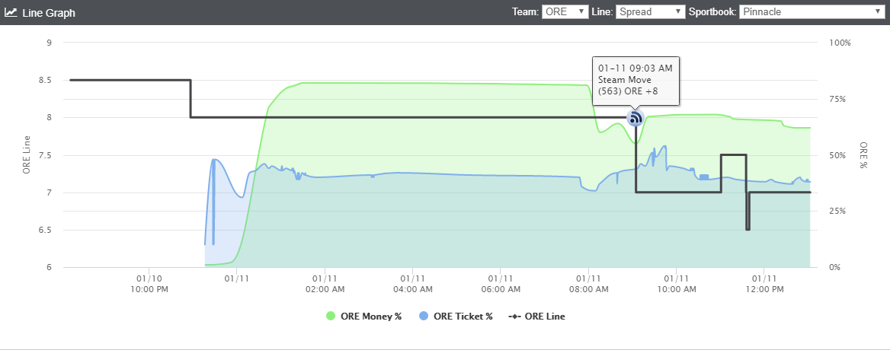890x350 pixels.
Task: Click the 01/10 10:00 PM axis label
Action: [x=149, y=284]
